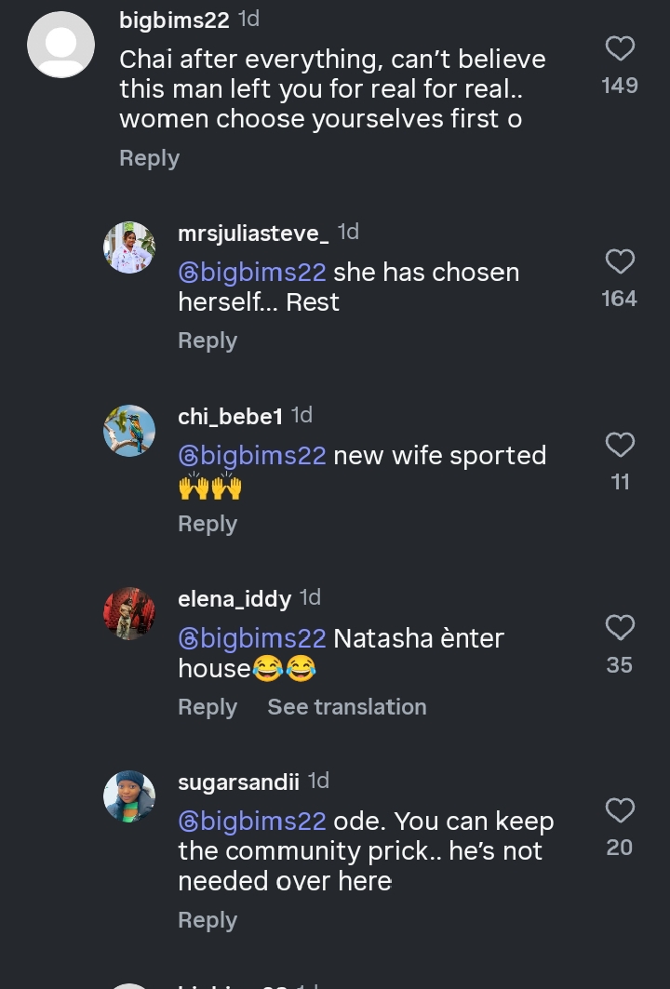Like sugarsandii's reply with heart icon
The image size is (670, 989).
(x=620, y=810)
